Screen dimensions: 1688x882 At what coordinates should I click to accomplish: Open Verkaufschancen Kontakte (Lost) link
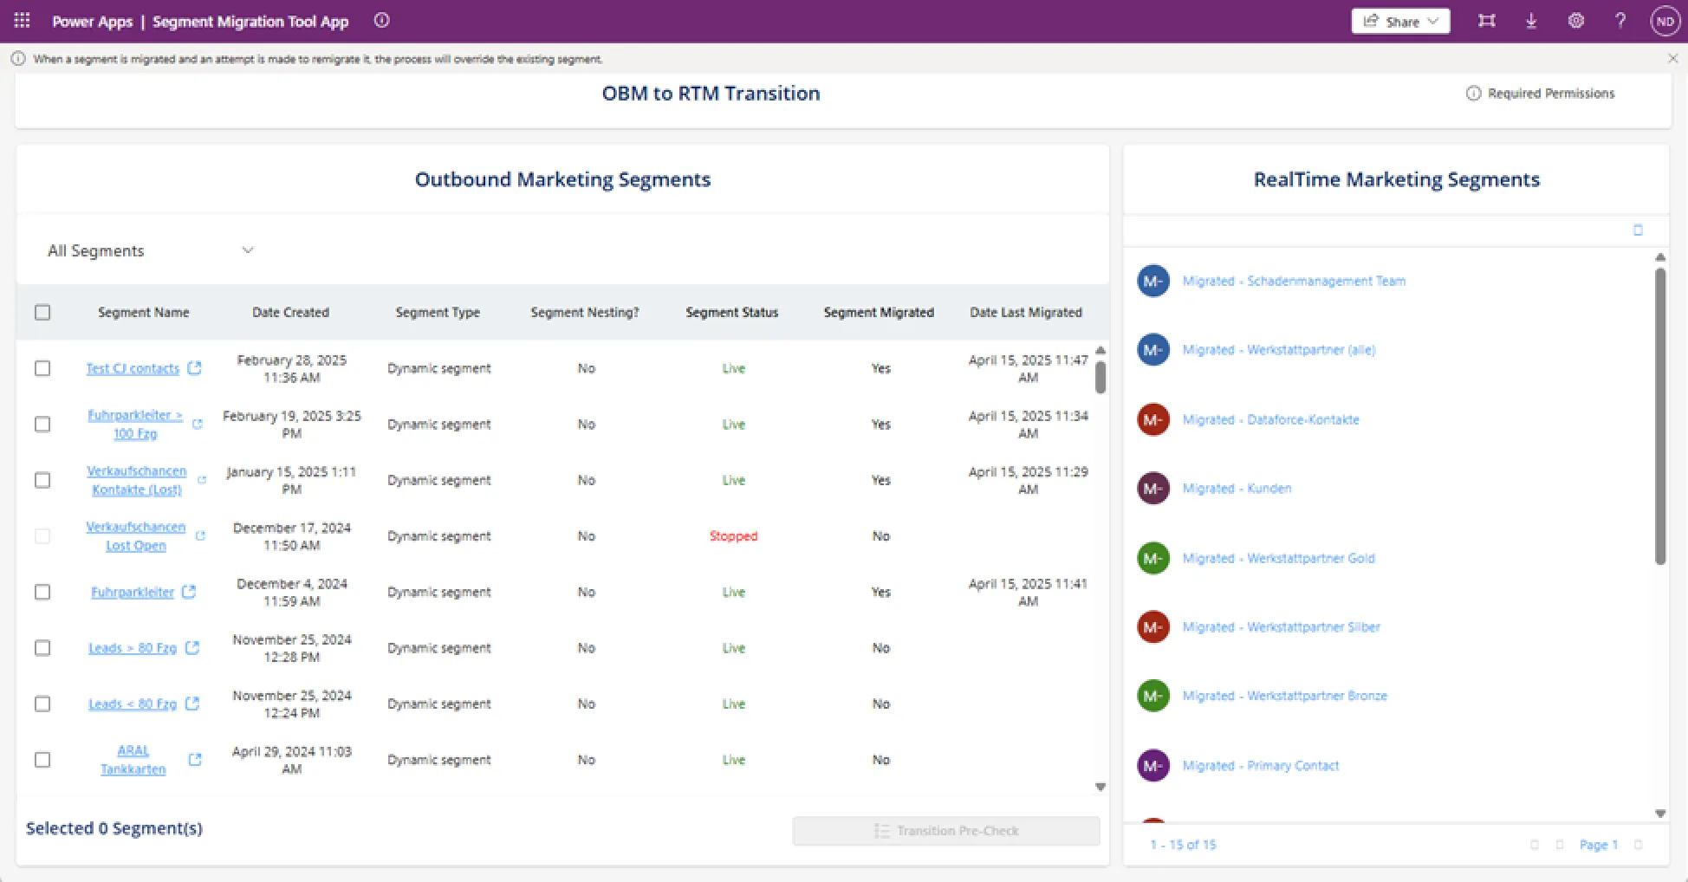click(x=137, y=480)
